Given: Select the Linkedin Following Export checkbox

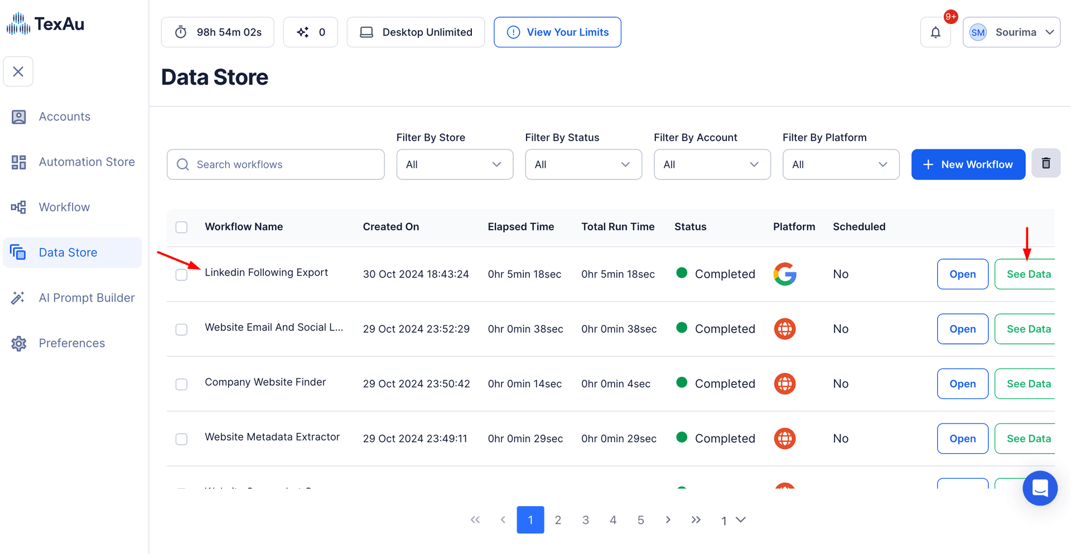Looking at the screenshot, I should coord(181,275).
